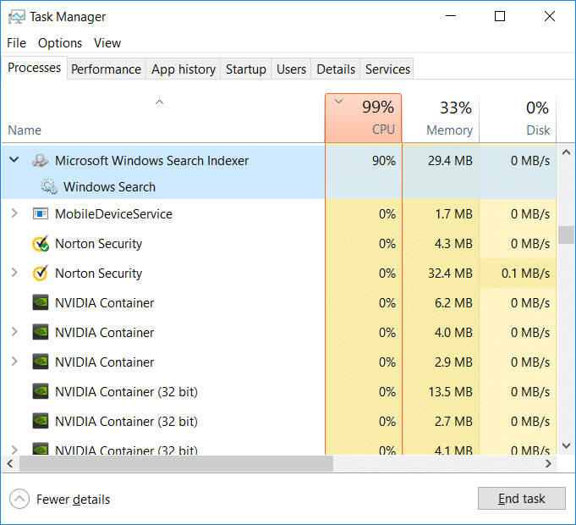Collapse the Microsoft Windows Search Indexer group

pos(14,160)
